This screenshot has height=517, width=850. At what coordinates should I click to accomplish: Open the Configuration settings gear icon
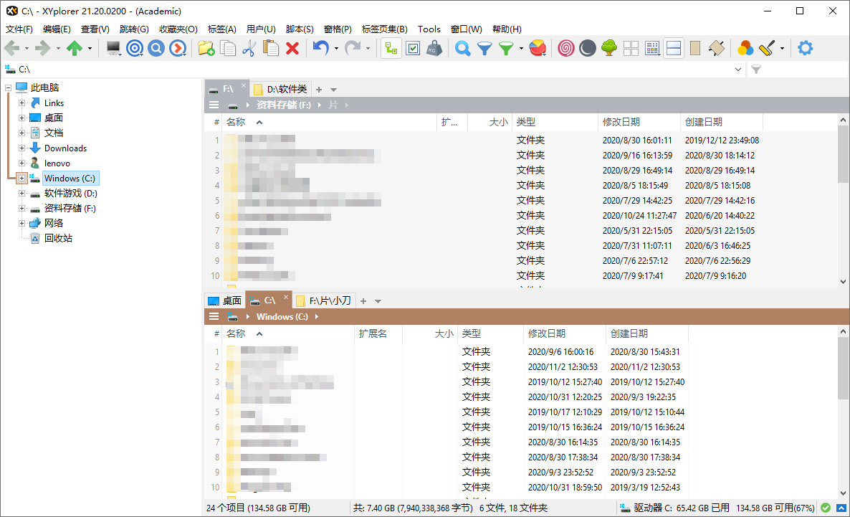pyautogui.click(x=804, y=48)
